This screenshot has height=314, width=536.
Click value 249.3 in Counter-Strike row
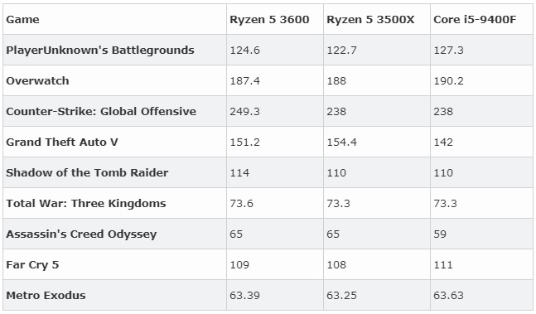point(244,111)
